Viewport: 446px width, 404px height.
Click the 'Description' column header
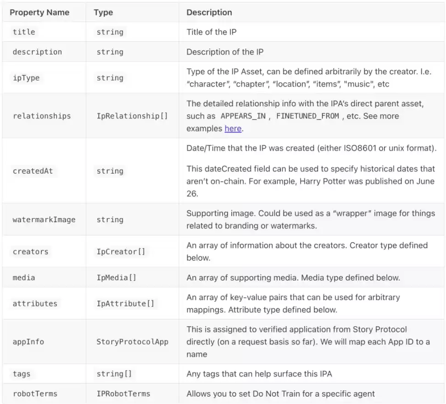[209, 12]
